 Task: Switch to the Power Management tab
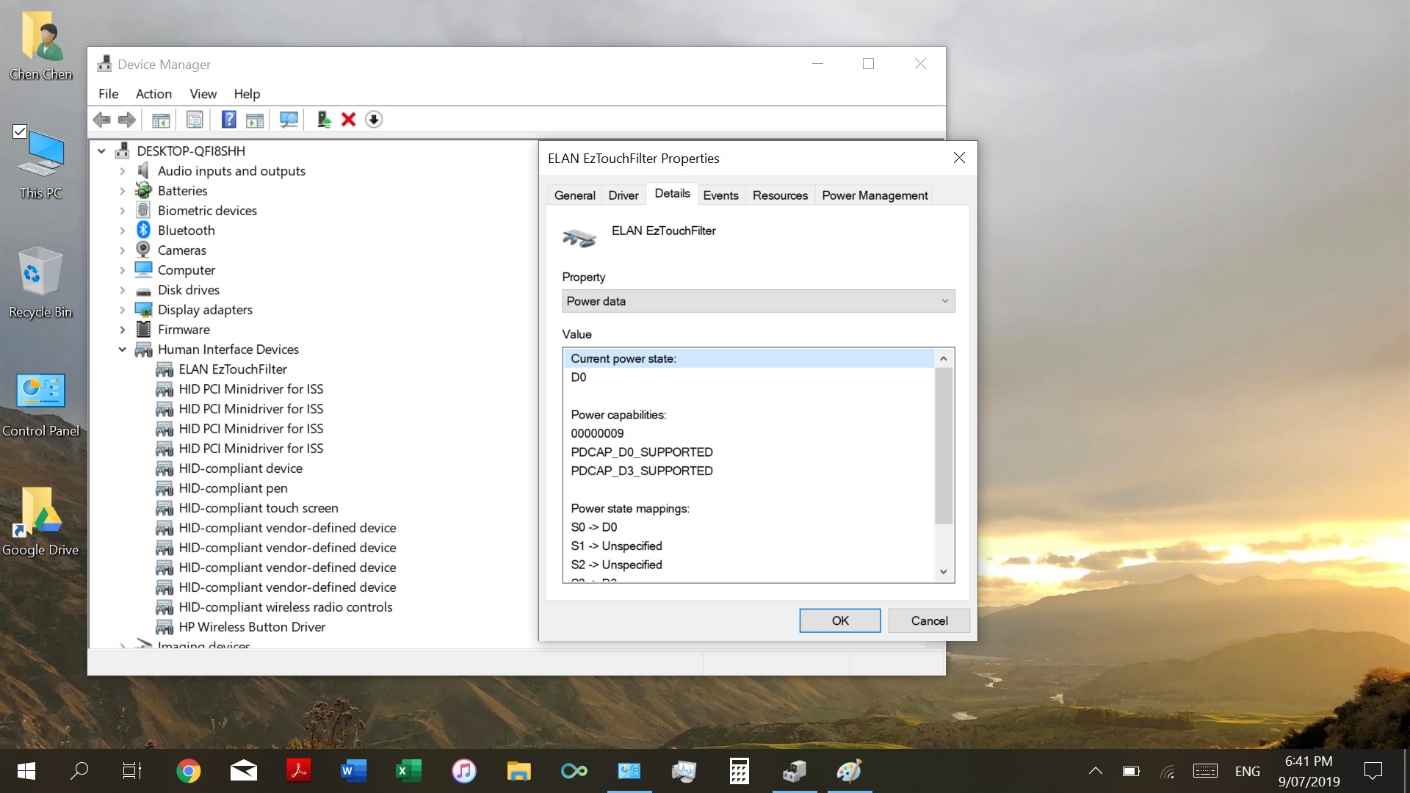tap(874, 195)
